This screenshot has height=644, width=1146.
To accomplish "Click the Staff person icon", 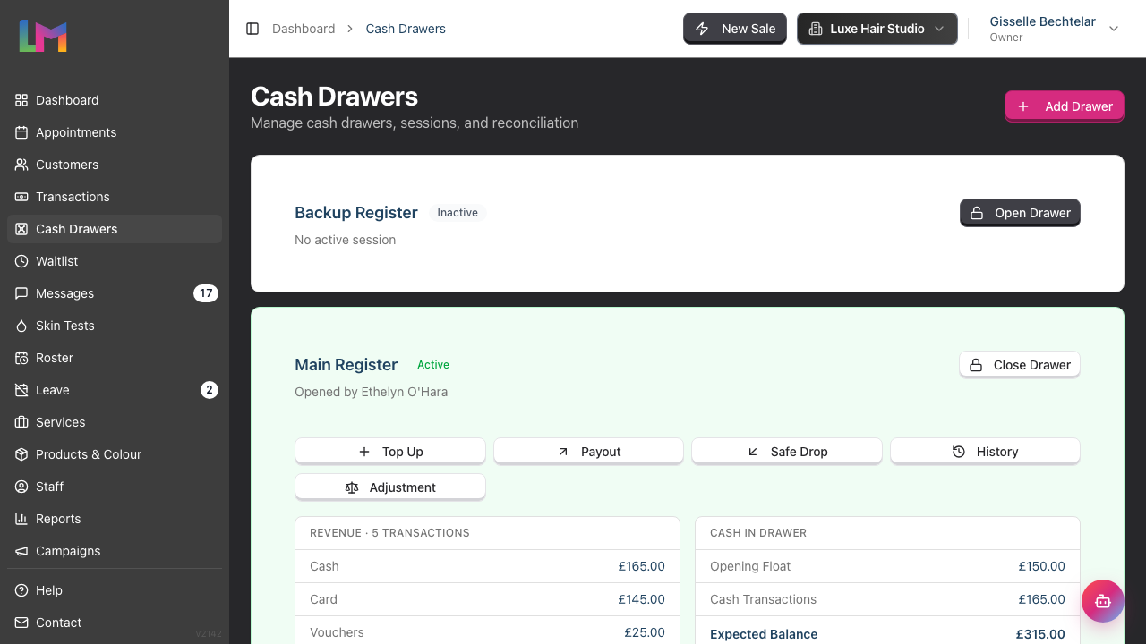I will (x=21, y=487).
